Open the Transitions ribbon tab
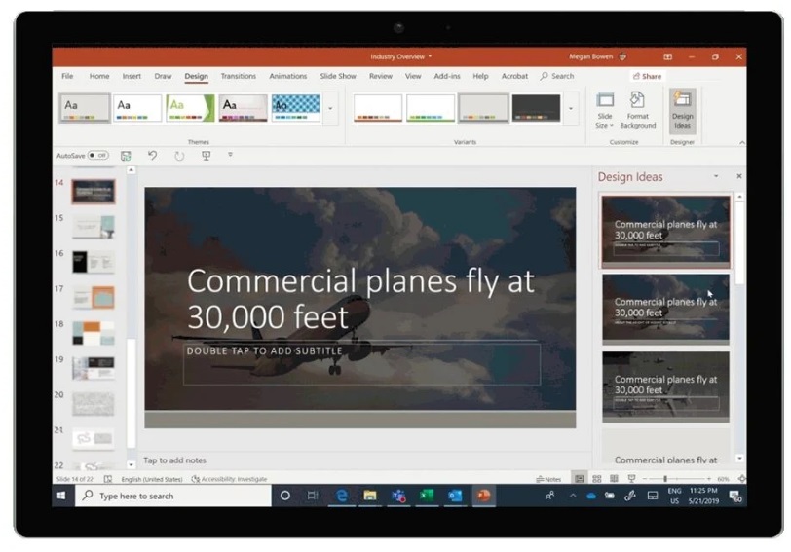The height and width of the screenshot is (552, 791). [x=238, y=76]
